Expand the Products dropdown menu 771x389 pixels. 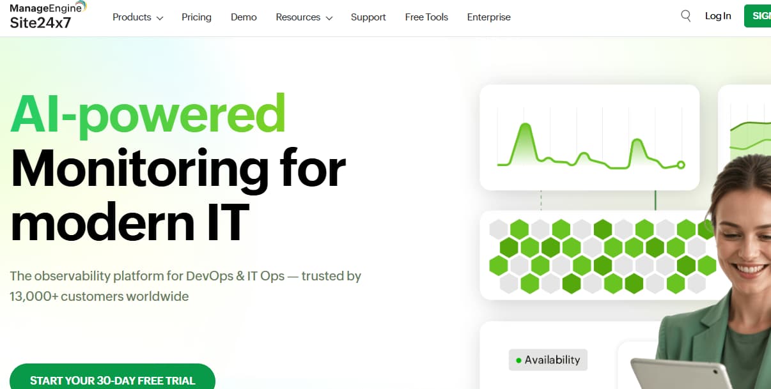132,17
